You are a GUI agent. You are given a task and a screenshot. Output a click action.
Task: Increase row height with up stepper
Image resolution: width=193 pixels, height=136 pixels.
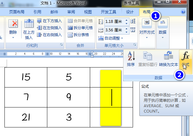click(126, 20)
